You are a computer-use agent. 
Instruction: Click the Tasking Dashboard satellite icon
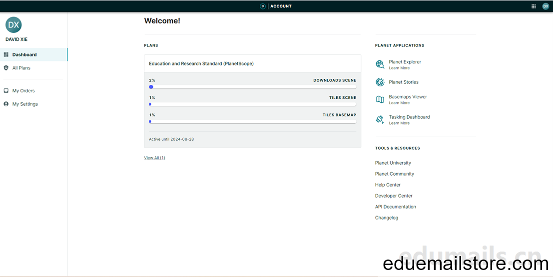(x=380, y=119)
